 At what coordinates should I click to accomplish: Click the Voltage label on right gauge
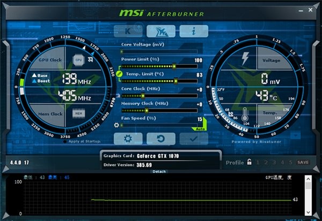(x=271, y=60)
